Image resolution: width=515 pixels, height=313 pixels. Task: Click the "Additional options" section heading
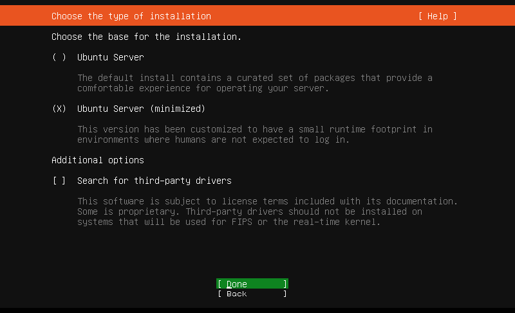pyautogui.click(x=97, y=160)
